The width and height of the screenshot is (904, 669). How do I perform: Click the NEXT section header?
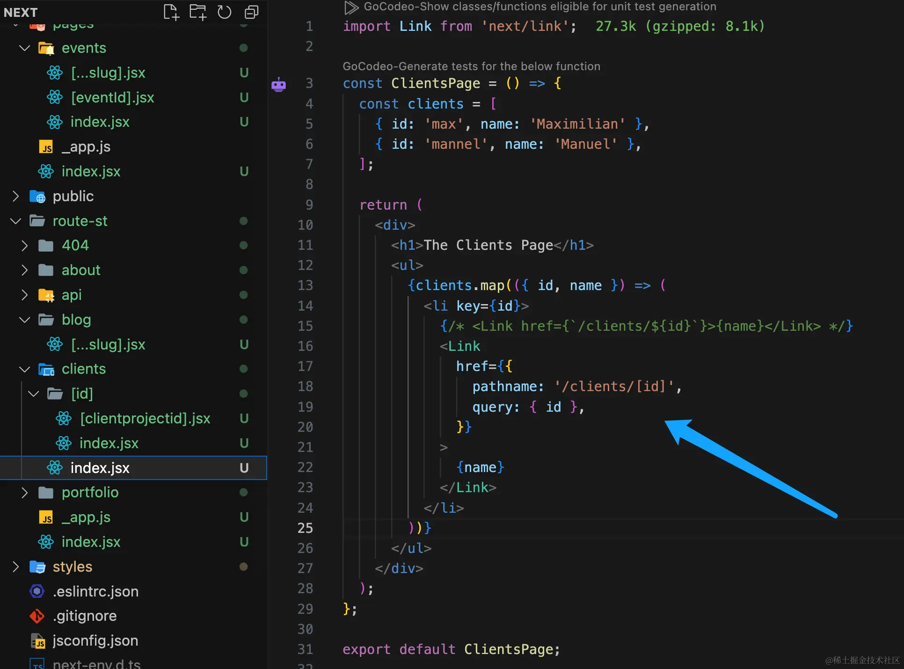pyautogui.click(x=20, y=12)
